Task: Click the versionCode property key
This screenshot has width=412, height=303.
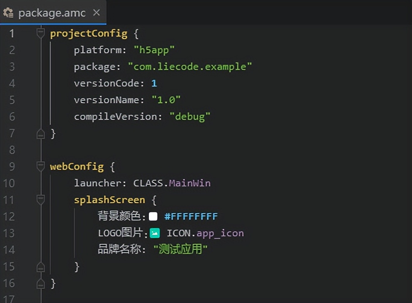Action: pos(107,84)
